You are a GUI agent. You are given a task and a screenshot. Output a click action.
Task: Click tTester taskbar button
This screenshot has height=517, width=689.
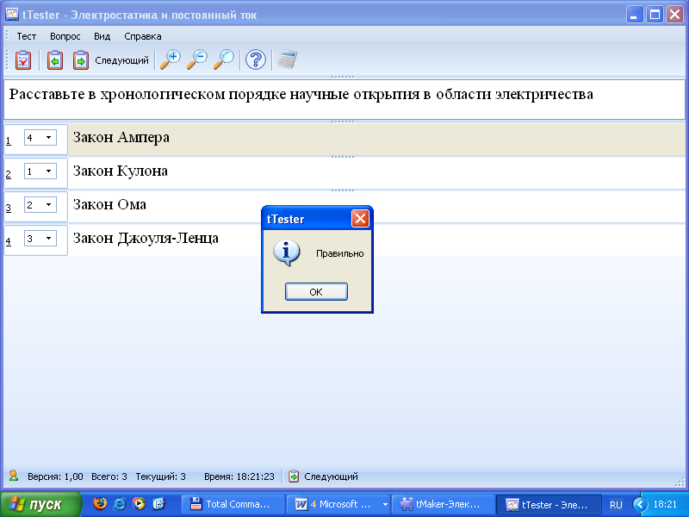548,504
